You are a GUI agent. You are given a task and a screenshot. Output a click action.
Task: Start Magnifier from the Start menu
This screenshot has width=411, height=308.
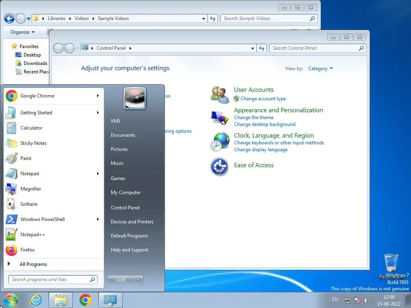pyautogui.click(x=54, y=189)
